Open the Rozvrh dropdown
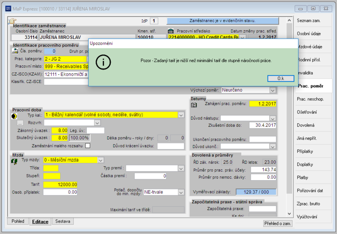337x234 pixels. (x=97, y=123)
